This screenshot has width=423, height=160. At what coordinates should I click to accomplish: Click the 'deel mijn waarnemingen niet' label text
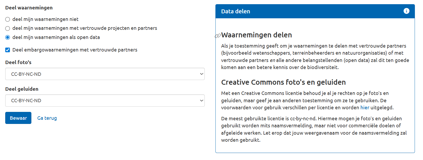pos(45,19)
